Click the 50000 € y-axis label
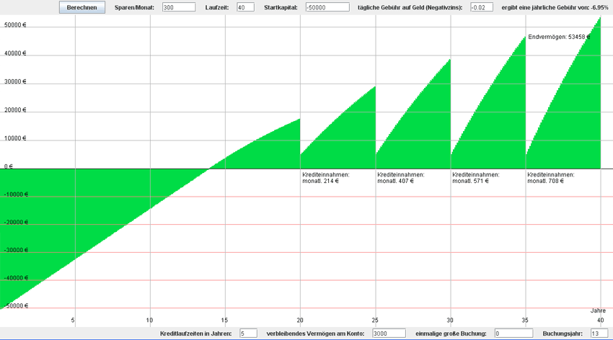613x340 pixels. tap(14, 26)
